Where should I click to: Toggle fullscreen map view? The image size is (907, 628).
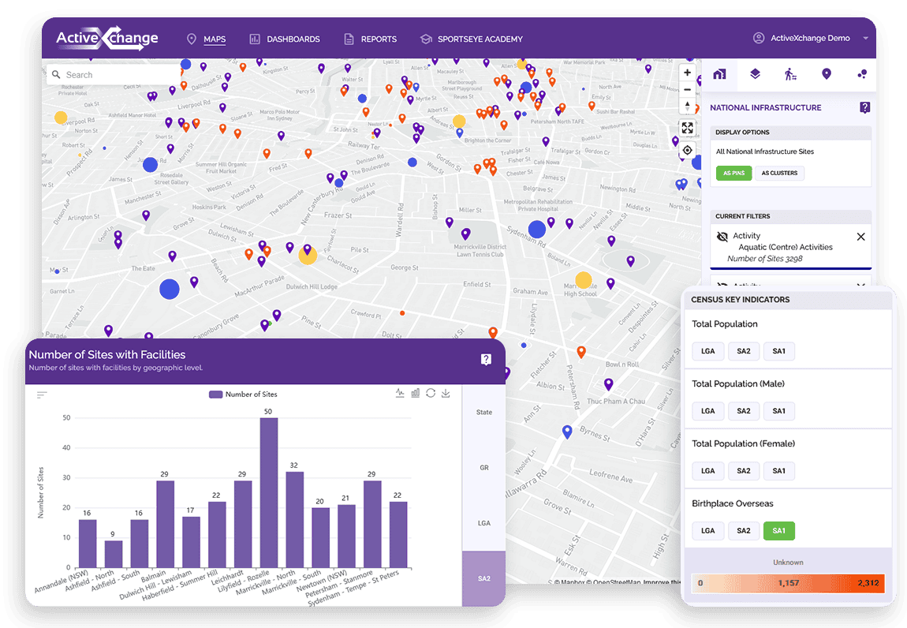point(687,128)
